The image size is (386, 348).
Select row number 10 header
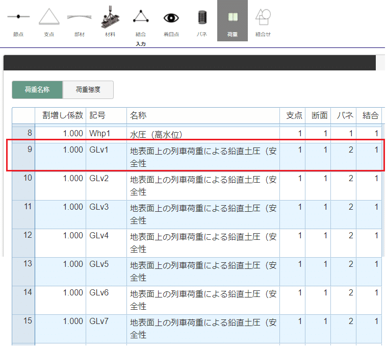pos(23,186)
